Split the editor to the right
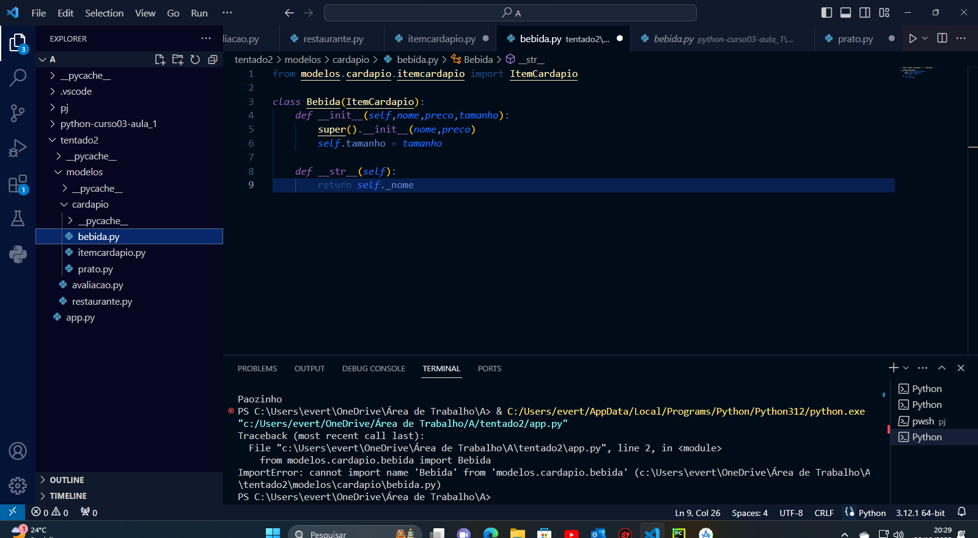This screenshot has width=978, height=538. point(943,38)
